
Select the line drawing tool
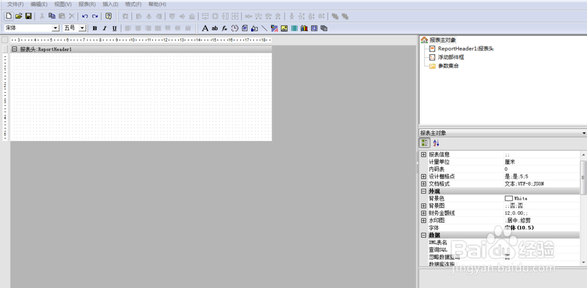click(x=264, y=28)
